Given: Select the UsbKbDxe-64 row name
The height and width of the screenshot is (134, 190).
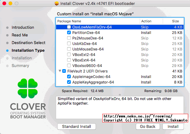Looking at the screenshot, I should point(85,44).
